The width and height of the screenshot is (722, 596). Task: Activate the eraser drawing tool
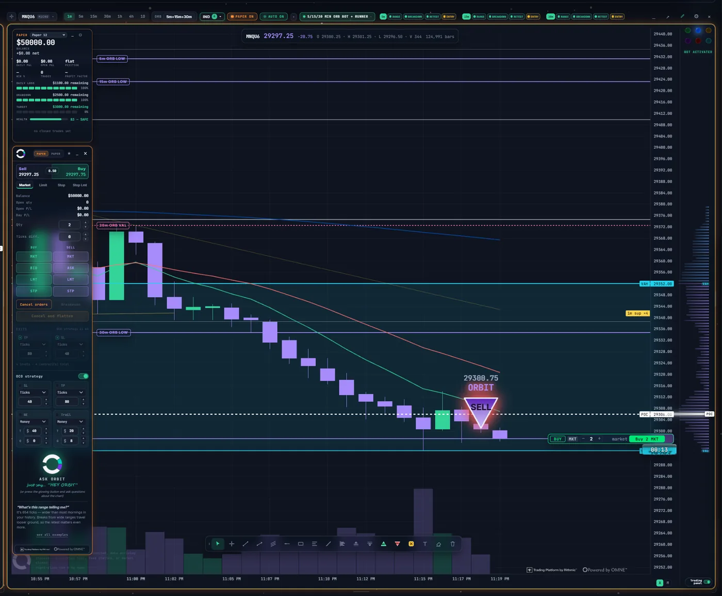(438, 544)
